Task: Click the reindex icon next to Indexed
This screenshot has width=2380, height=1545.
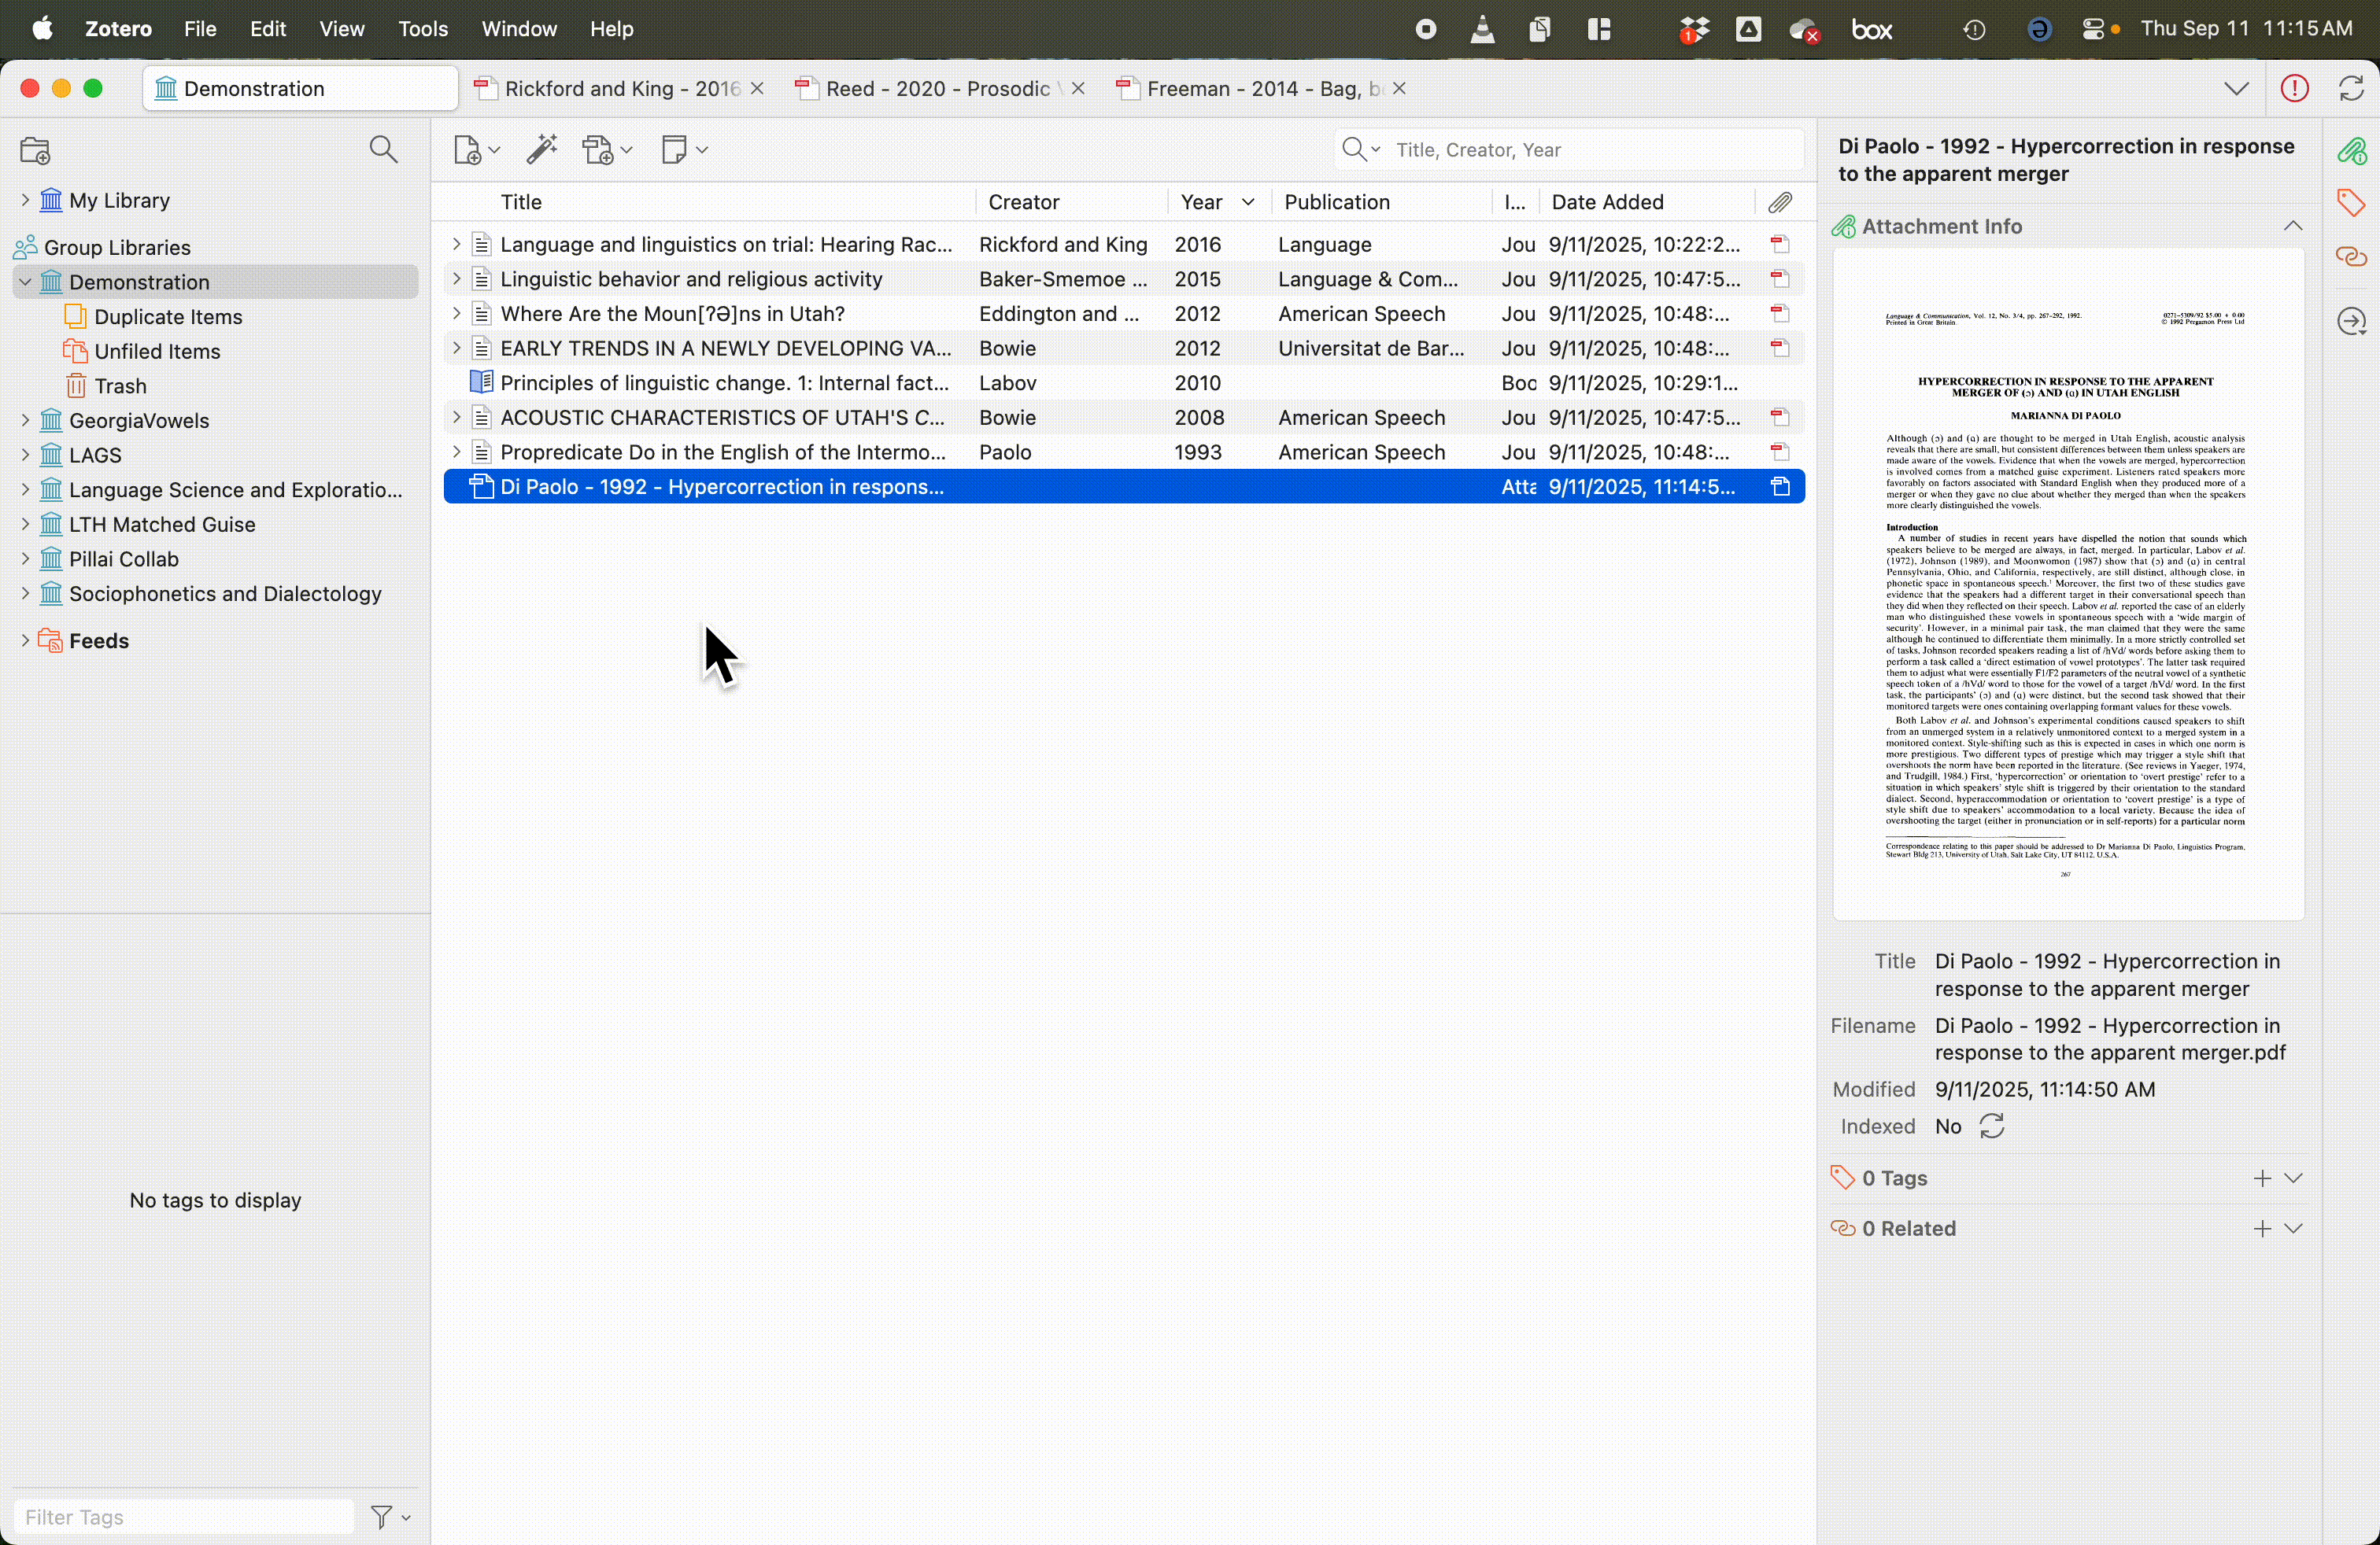Action: point(1992,1126)
